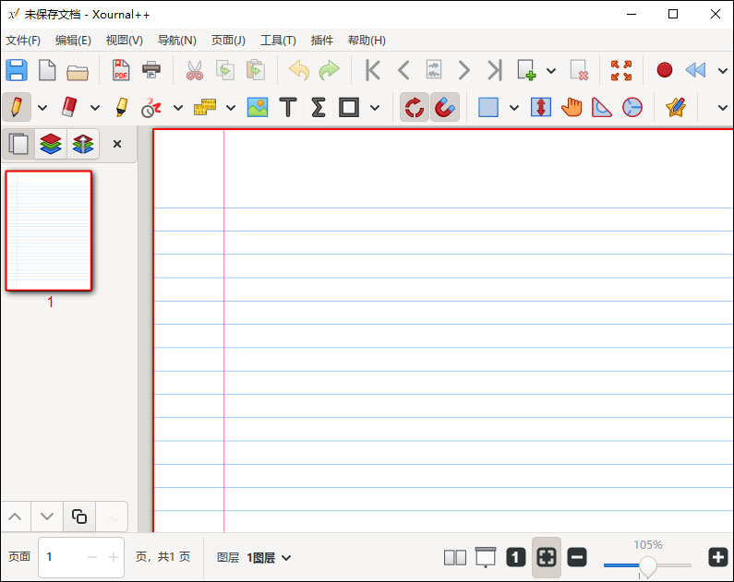Activate the Hand tool
The width and height of the screenshot is (734, 582).
pyautogui.click(x=572, y=107)
